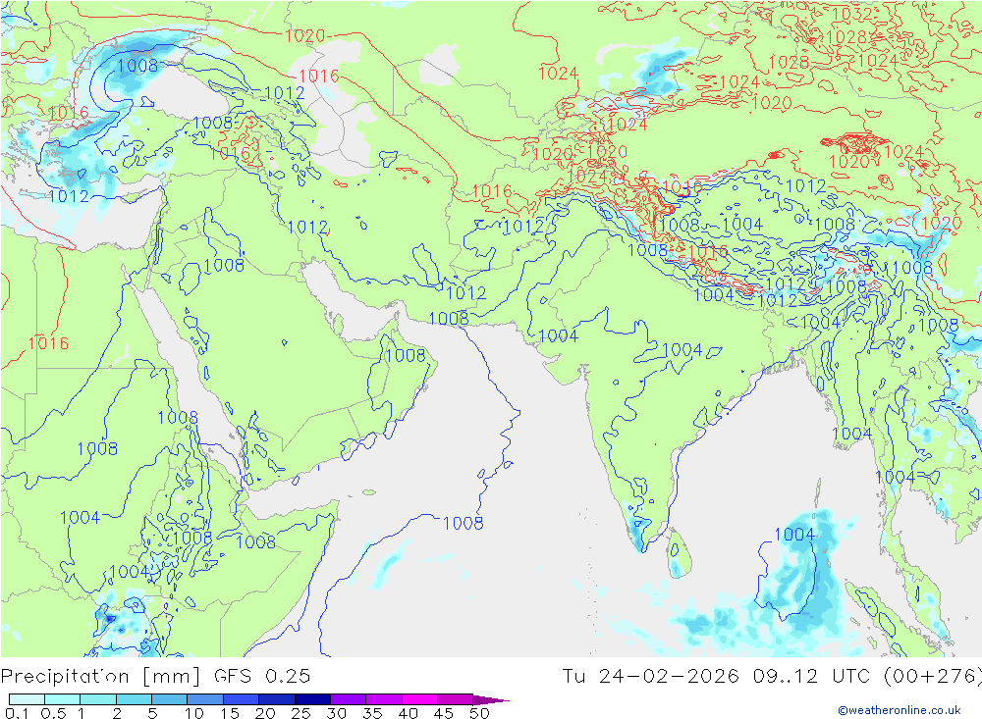The width and height of the screenshot is (982, 719).
Task: Click the 1004 label over Andaman Sea rainfall
Action: (794, 534)
